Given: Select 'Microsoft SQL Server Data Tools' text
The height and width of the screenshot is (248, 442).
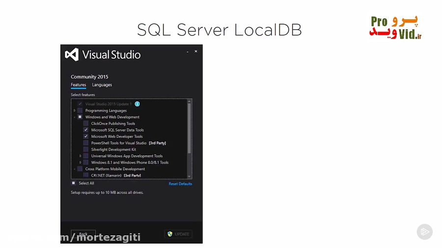Looking at the screenshot, I should pyautogui.click(x=117, y=130).
